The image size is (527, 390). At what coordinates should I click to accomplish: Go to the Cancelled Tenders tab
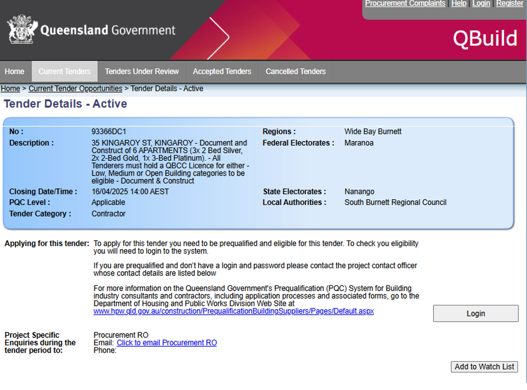coord(295,71)
